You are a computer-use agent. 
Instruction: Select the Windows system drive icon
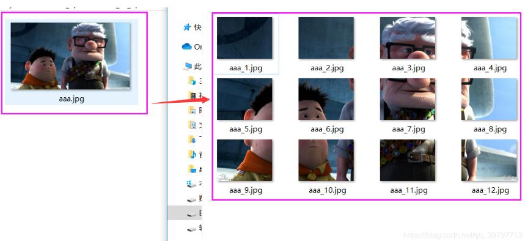coord(191,184)
